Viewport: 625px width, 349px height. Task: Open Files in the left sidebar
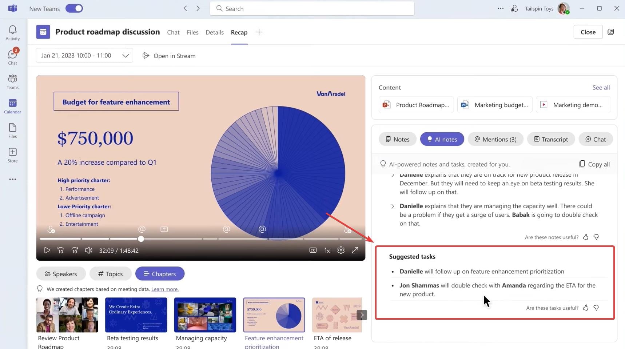point(13,130)
